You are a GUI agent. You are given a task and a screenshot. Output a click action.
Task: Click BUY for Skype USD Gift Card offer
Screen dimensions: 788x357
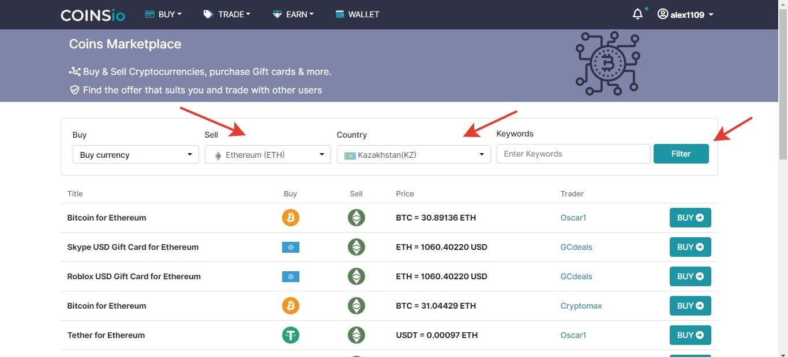click(x=691, y=247)
